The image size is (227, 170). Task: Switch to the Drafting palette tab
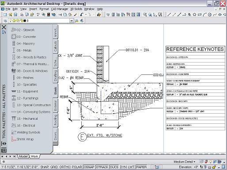55,76
